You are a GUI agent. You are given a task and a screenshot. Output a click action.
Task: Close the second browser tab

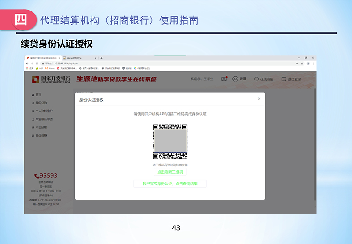coord(95,58)
